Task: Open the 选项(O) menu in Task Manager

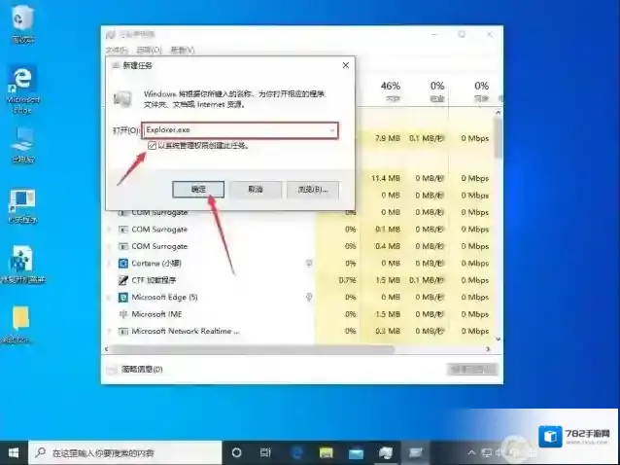Action: coord(149,50)
